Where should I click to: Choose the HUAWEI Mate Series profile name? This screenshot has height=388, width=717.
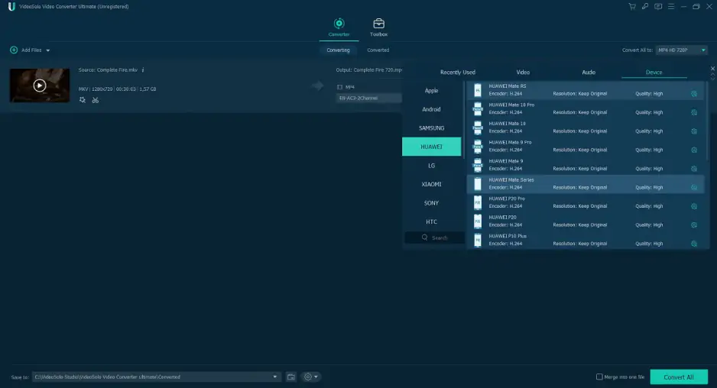pyautogui.click(x=511, y=180)
